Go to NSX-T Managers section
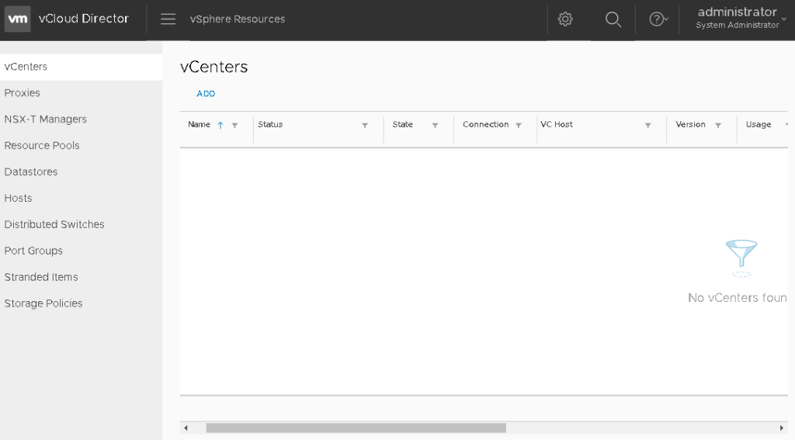The width and height of the screenshot is (795, 440). [x=45, y=120]
